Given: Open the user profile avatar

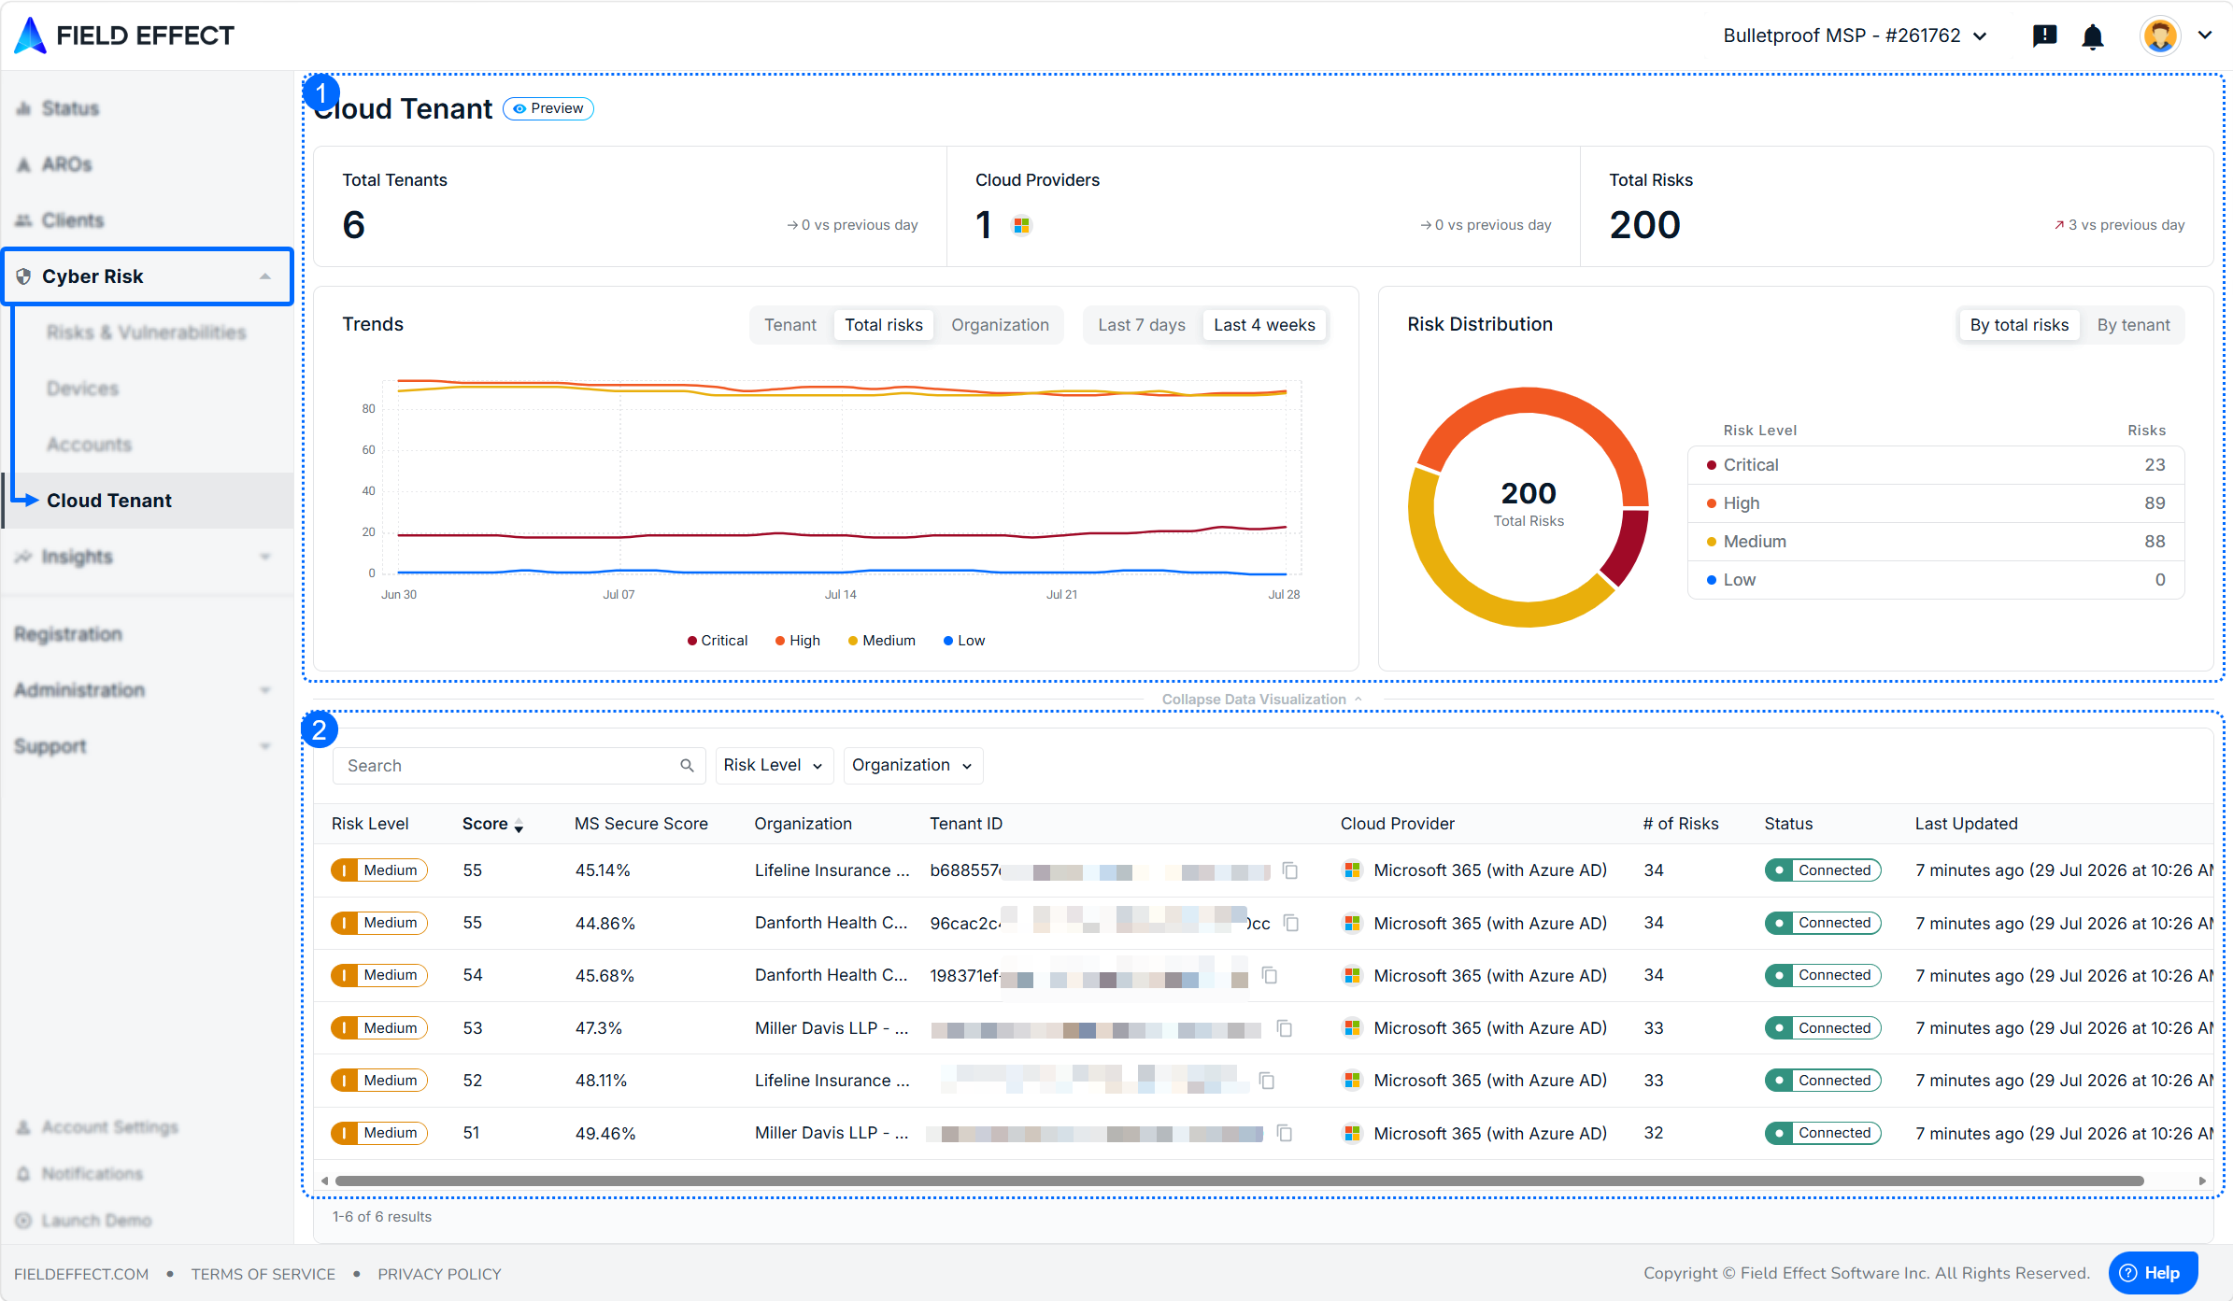Looking at the screenshot, I should click(2160, 35).
